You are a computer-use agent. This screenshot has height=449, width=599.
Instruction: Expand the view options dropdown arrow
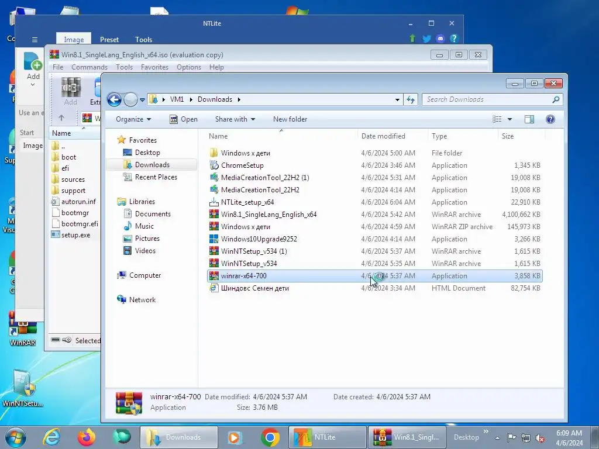[x=510, y=119]
